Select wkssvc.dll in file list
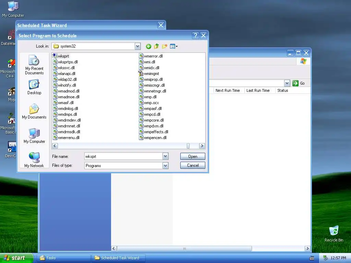351x263 pixels. pyautogui.click(x=64, y=68)
